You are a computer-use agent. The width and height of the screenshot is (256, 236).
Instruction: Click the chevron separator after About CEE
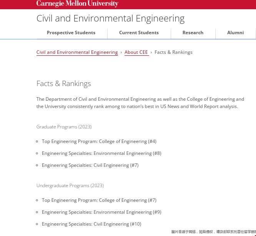tap(151, 52)
